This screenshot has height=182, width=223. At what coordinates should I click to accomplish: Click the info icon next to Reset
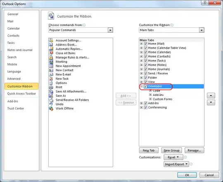[185, 157]
